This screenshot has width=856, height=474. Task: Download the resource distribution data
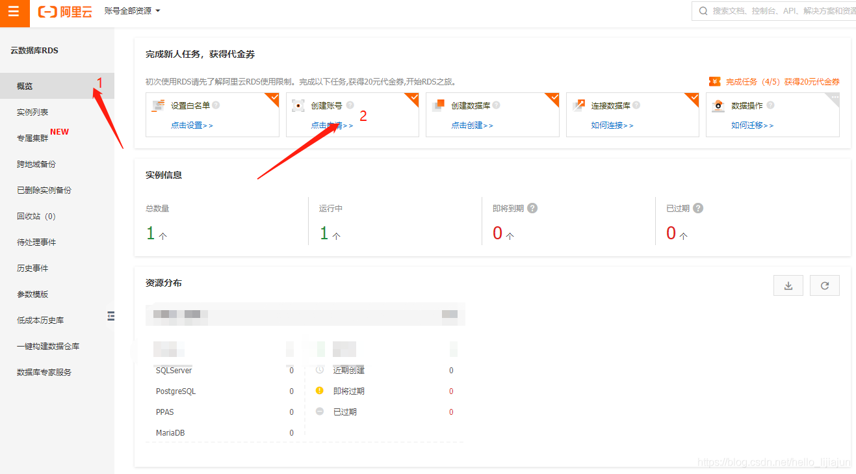(788, 285)
